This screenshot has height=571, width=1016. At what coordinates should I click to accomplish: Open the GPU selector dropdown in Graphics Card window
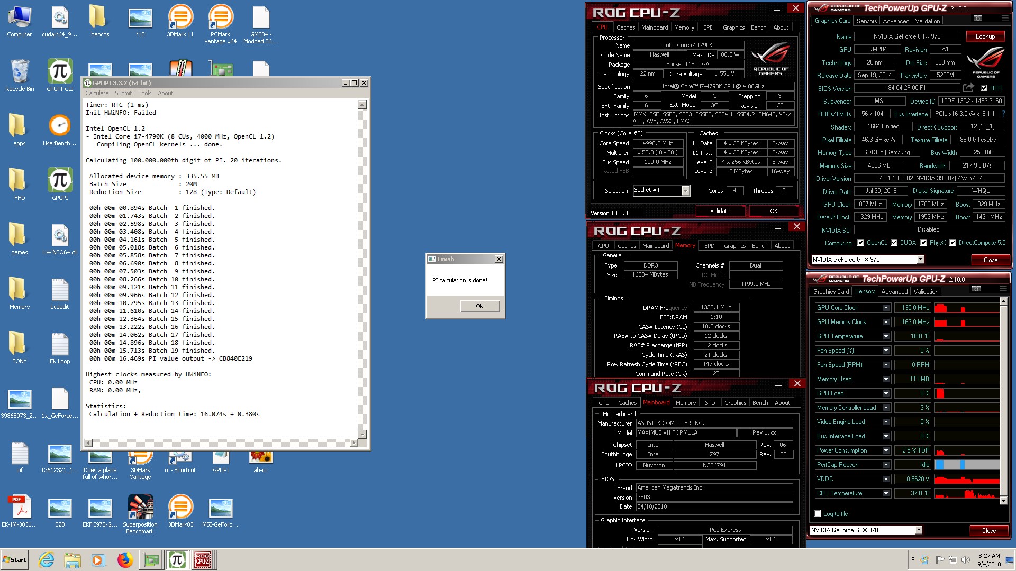[920, 259]
